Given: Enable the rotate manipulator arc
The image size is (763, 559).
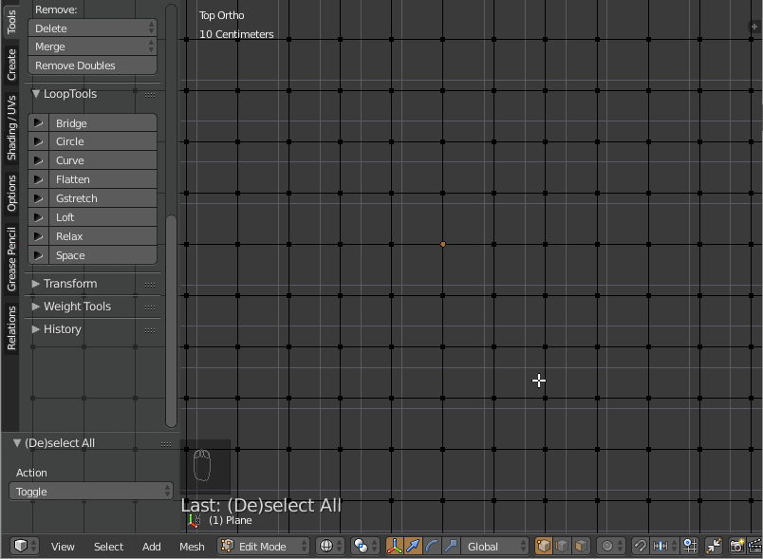Looking at the screenshot, I should click(432, 546).
